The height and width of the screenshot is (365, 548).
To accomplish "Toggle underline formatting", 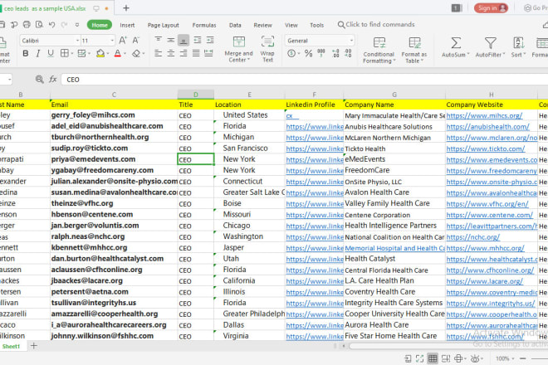I will click(x=51, y=53).
